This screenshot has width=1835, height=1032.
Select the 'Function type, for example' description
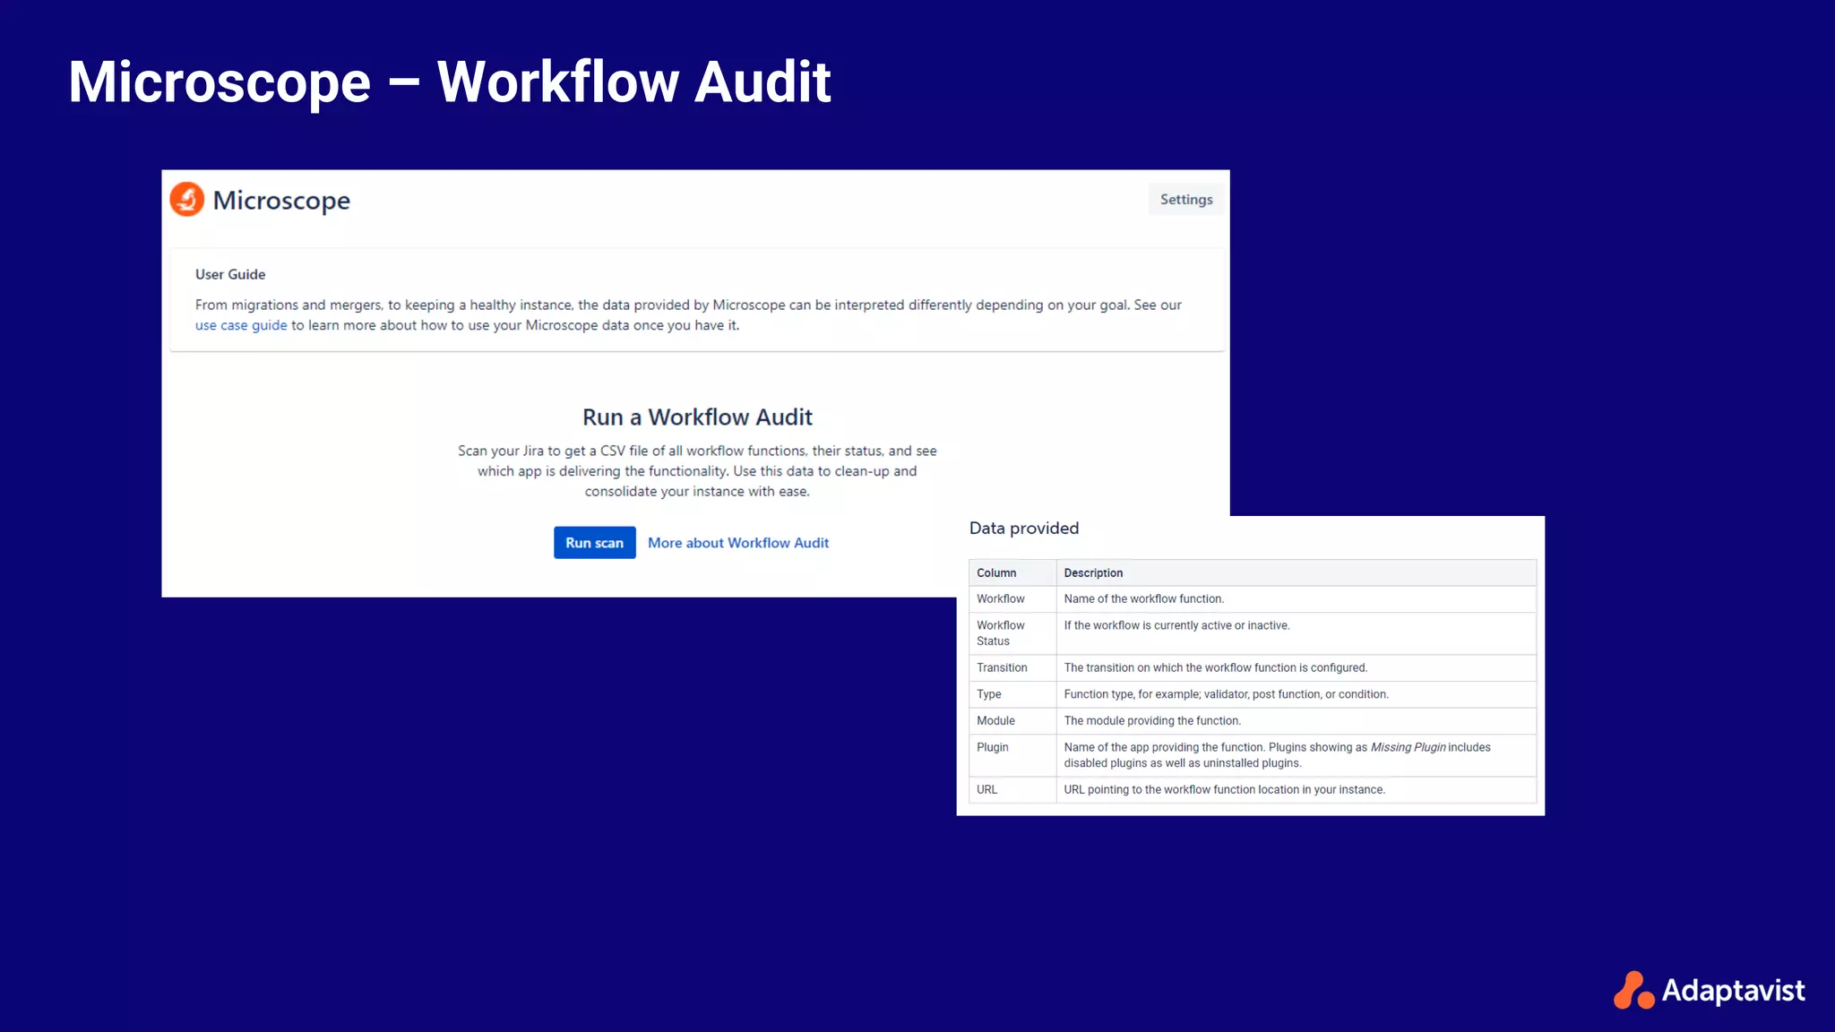pos(1227,694)
